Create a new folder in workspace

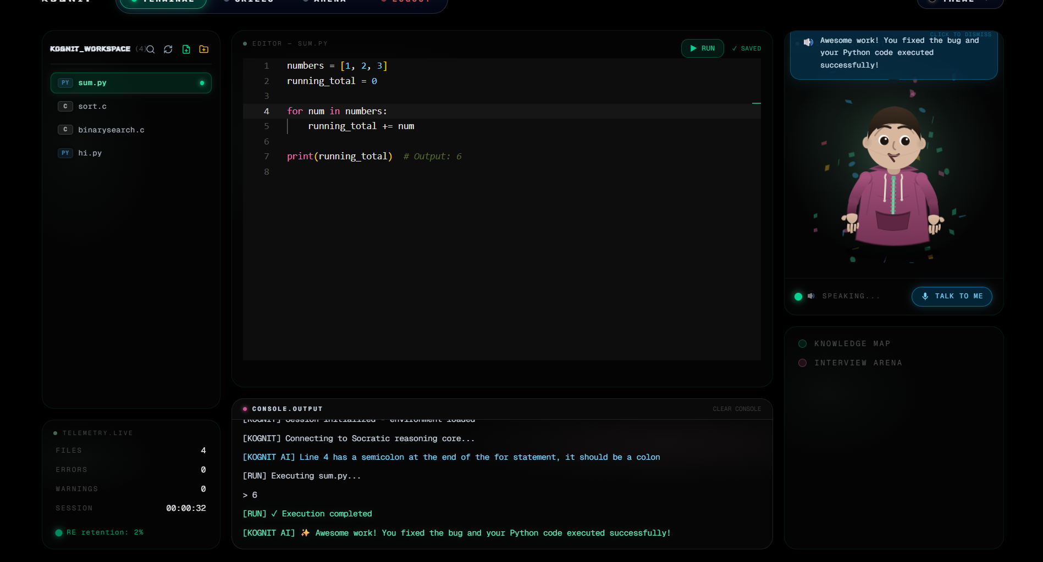[x=204, y=49]
